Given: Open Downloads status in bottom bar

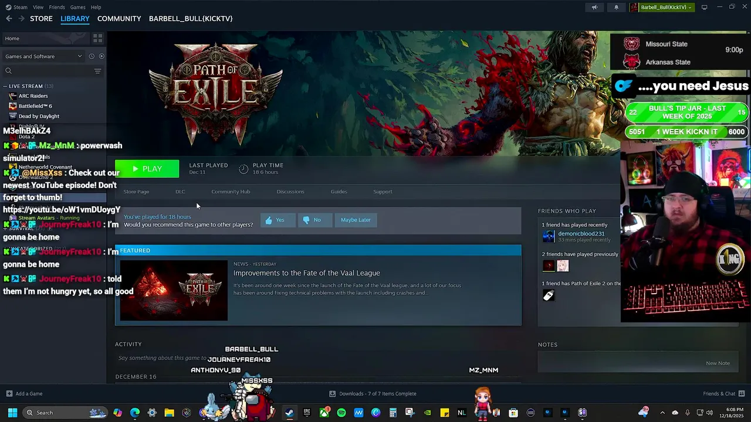Looking at the screenshot, I should 373,394.
